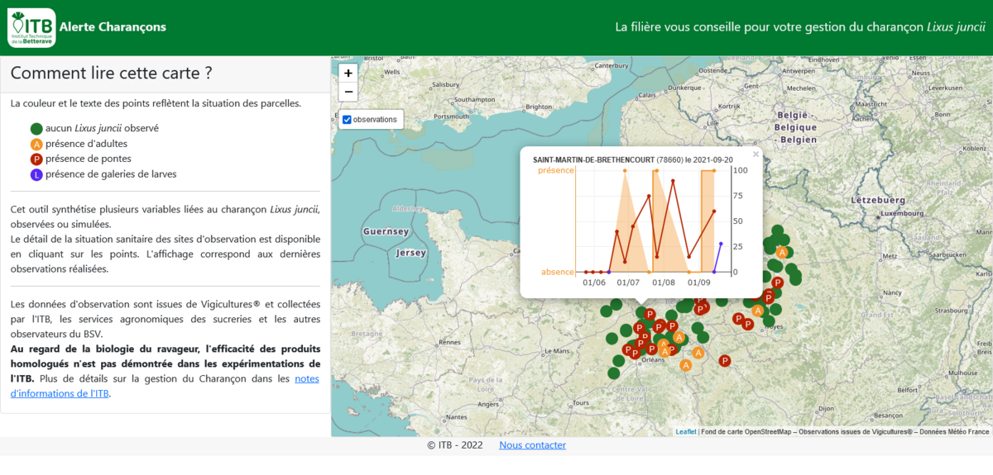The height and width of the screenshot is (475, 993).
Task: Zoom in the map with the plus button
Action: [348, 73]
